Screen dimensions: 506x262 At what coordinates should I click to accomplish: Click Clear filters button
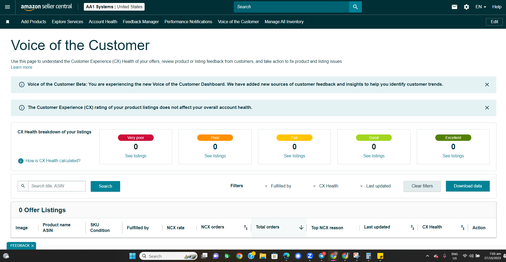pyautogui.click(x=422, y=186)
